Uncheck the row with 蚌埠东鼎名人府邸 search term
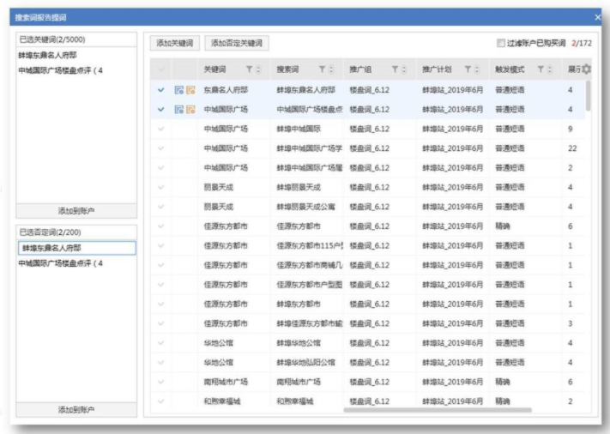This screenshot has width=610, height=434. click(x=160, y=90)
